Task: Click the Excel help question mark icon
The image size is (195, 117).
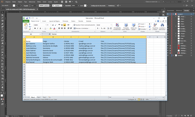Action: tap(158, 21)
